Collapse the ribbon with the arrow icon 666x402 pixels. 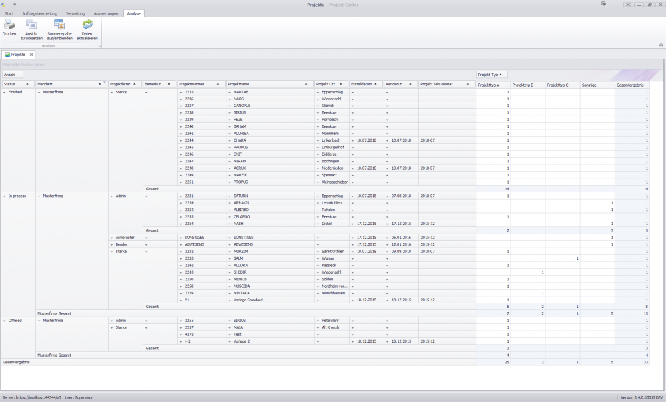pos(660,45)
